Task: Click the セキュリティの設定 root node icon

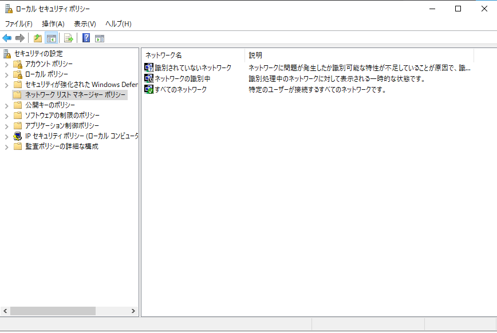Action: (x=7, y=54)
